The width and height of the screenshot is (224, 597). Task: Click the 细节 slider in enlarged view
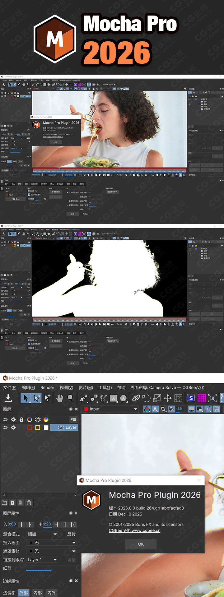pyautogui.click(x=51, y=568)
